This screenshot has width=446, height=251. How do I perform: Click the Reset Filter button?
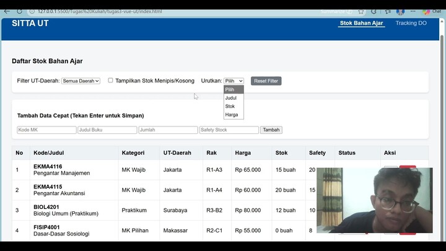coord(266,81)
